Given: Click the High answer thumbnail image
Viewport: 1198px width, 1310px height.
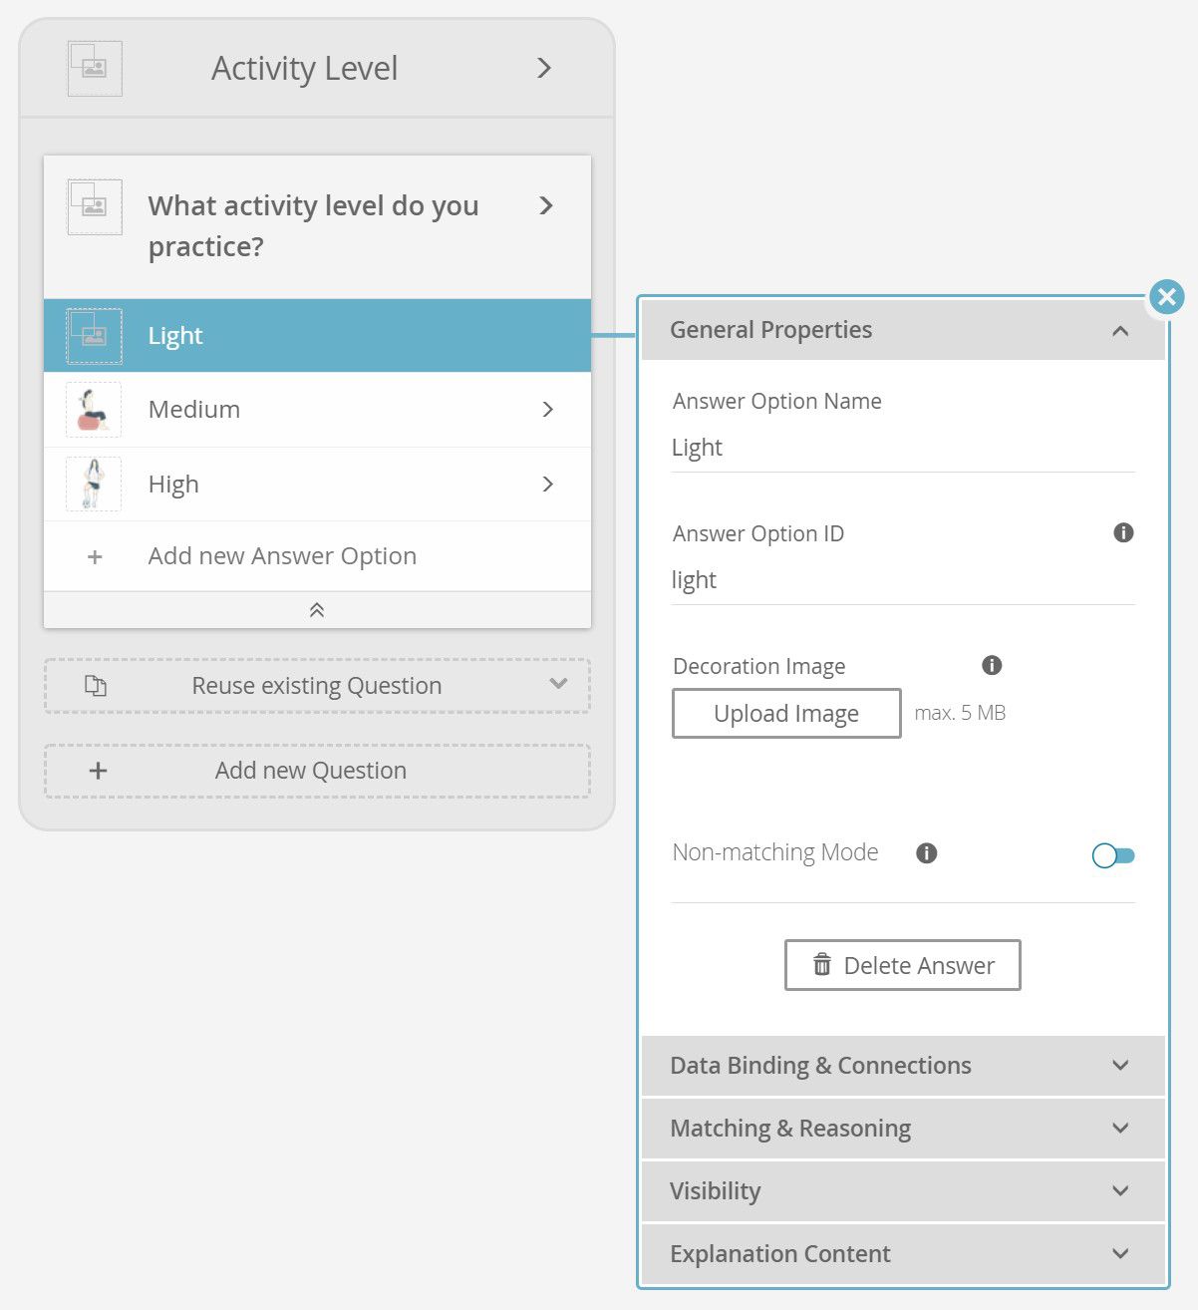Looking at the screenshot, I should [x=94, y=484].
